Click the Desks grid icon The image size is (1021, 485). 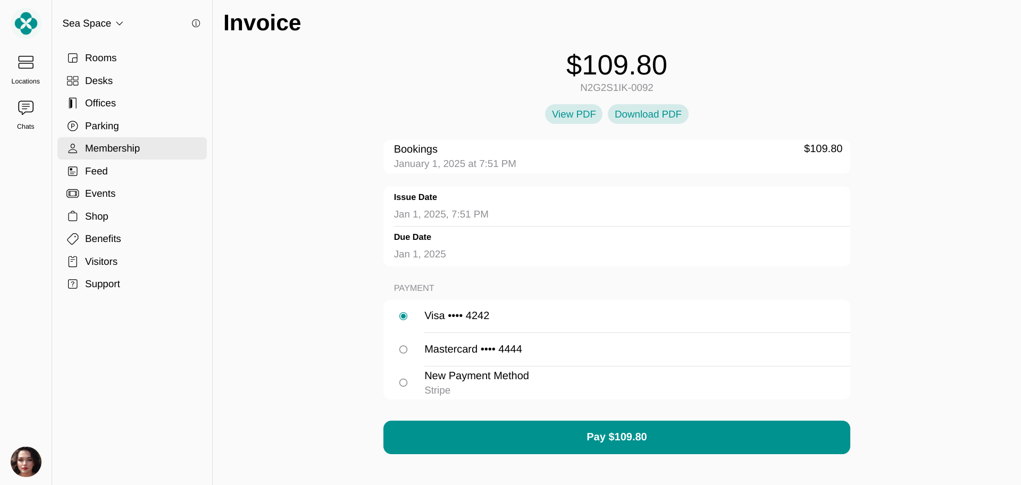point(73,81)
